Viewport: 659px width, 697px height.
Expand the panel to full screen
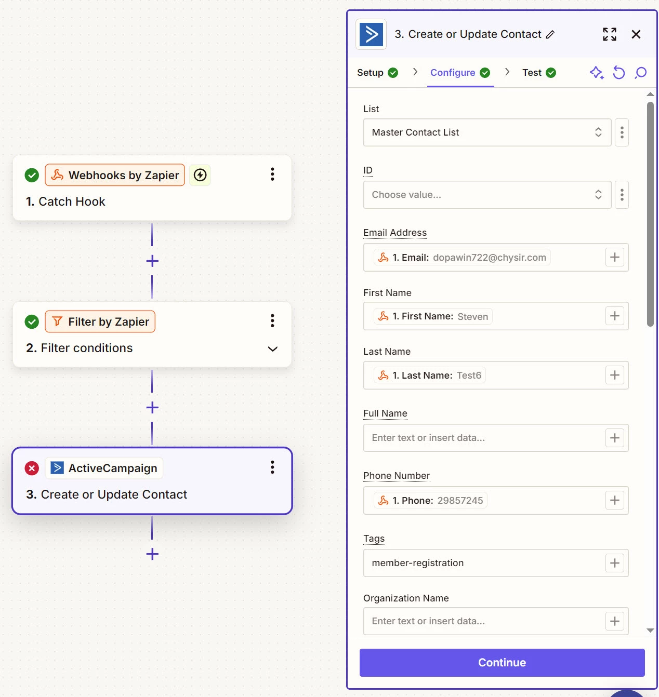610,34
